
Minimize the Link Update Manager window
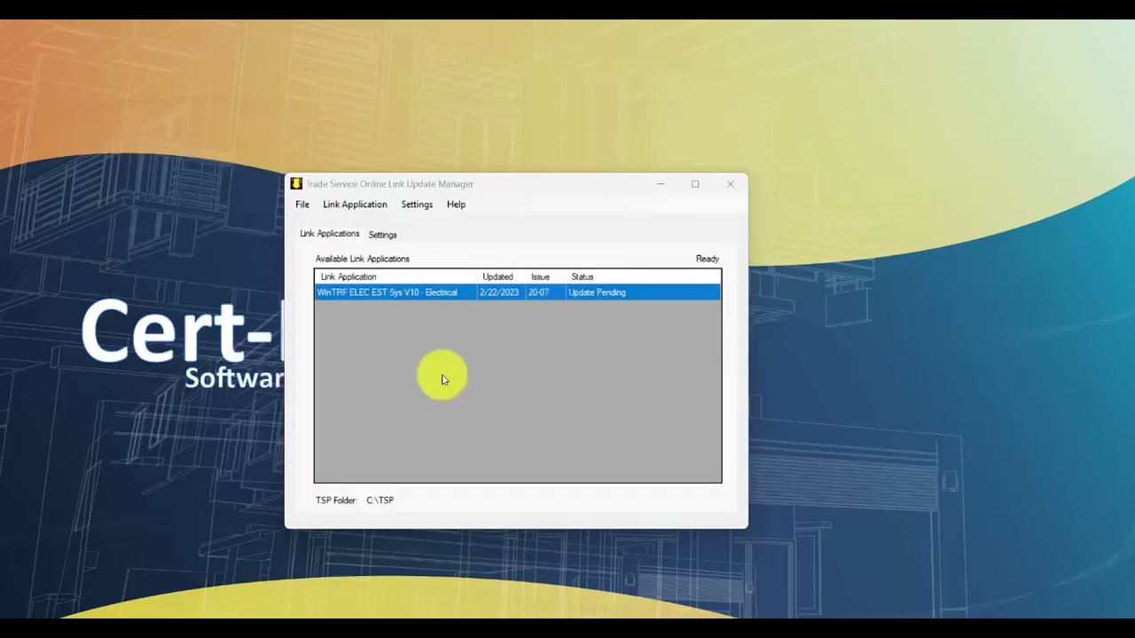(x=661, y=184)
